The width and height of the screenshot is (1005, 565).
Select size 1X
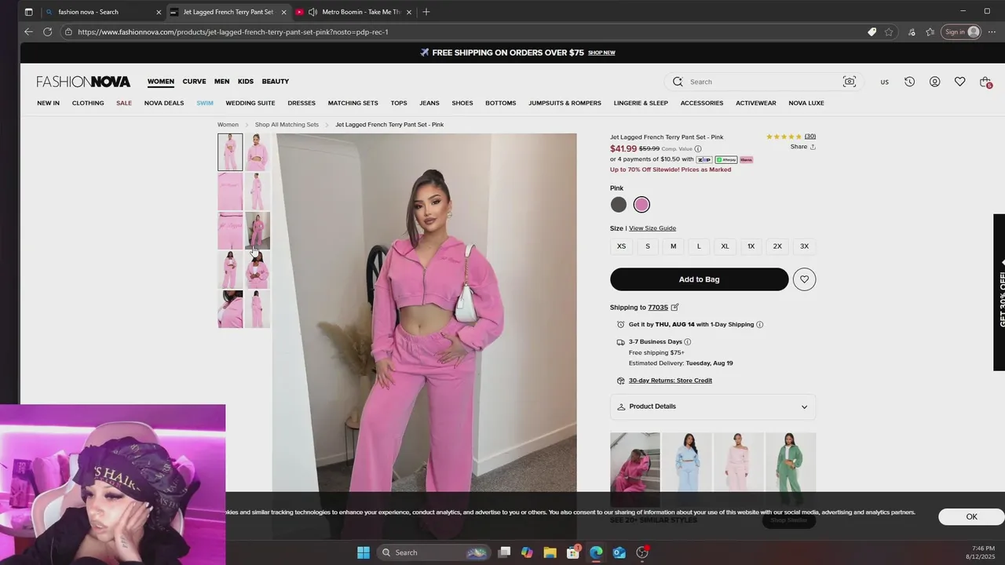751,246
